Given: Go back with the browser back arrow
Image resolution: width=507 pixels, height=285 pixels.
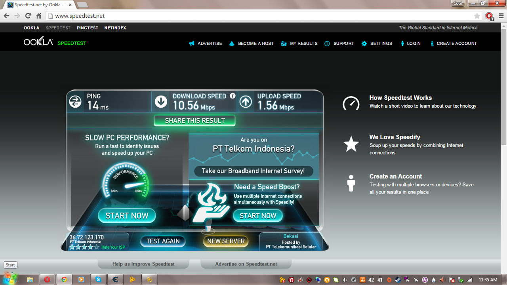Looking at the screenshot, I should click(6, 16).
